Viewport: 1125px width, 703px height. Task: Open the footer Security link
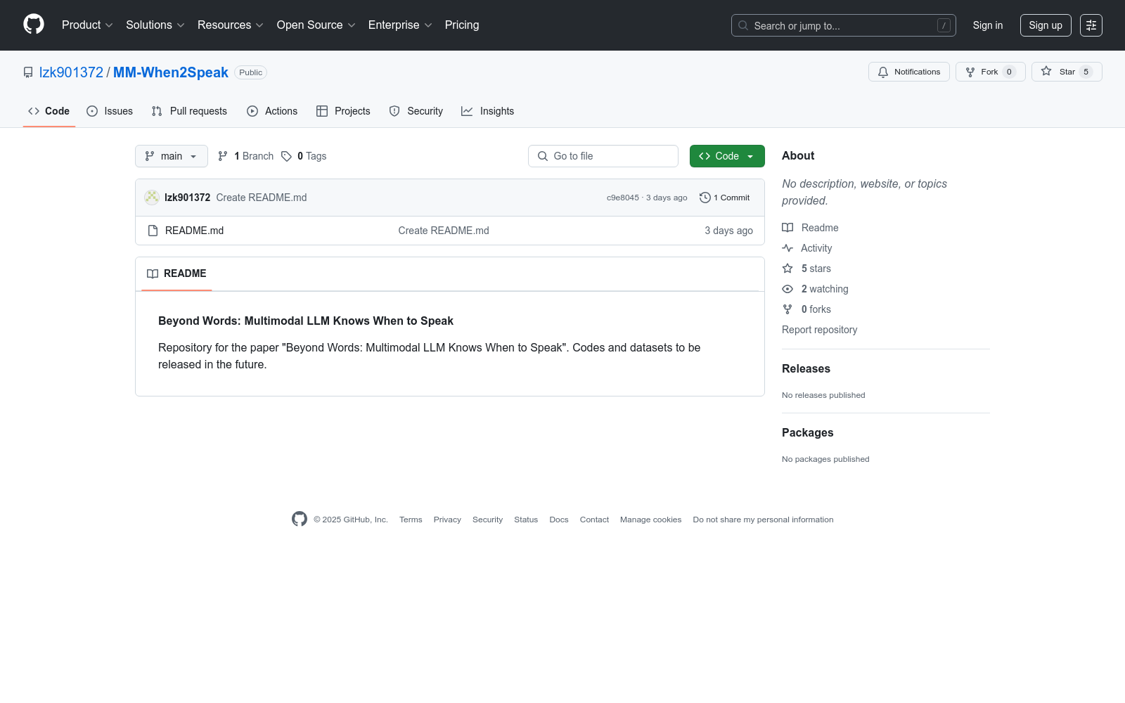(487, 520)
